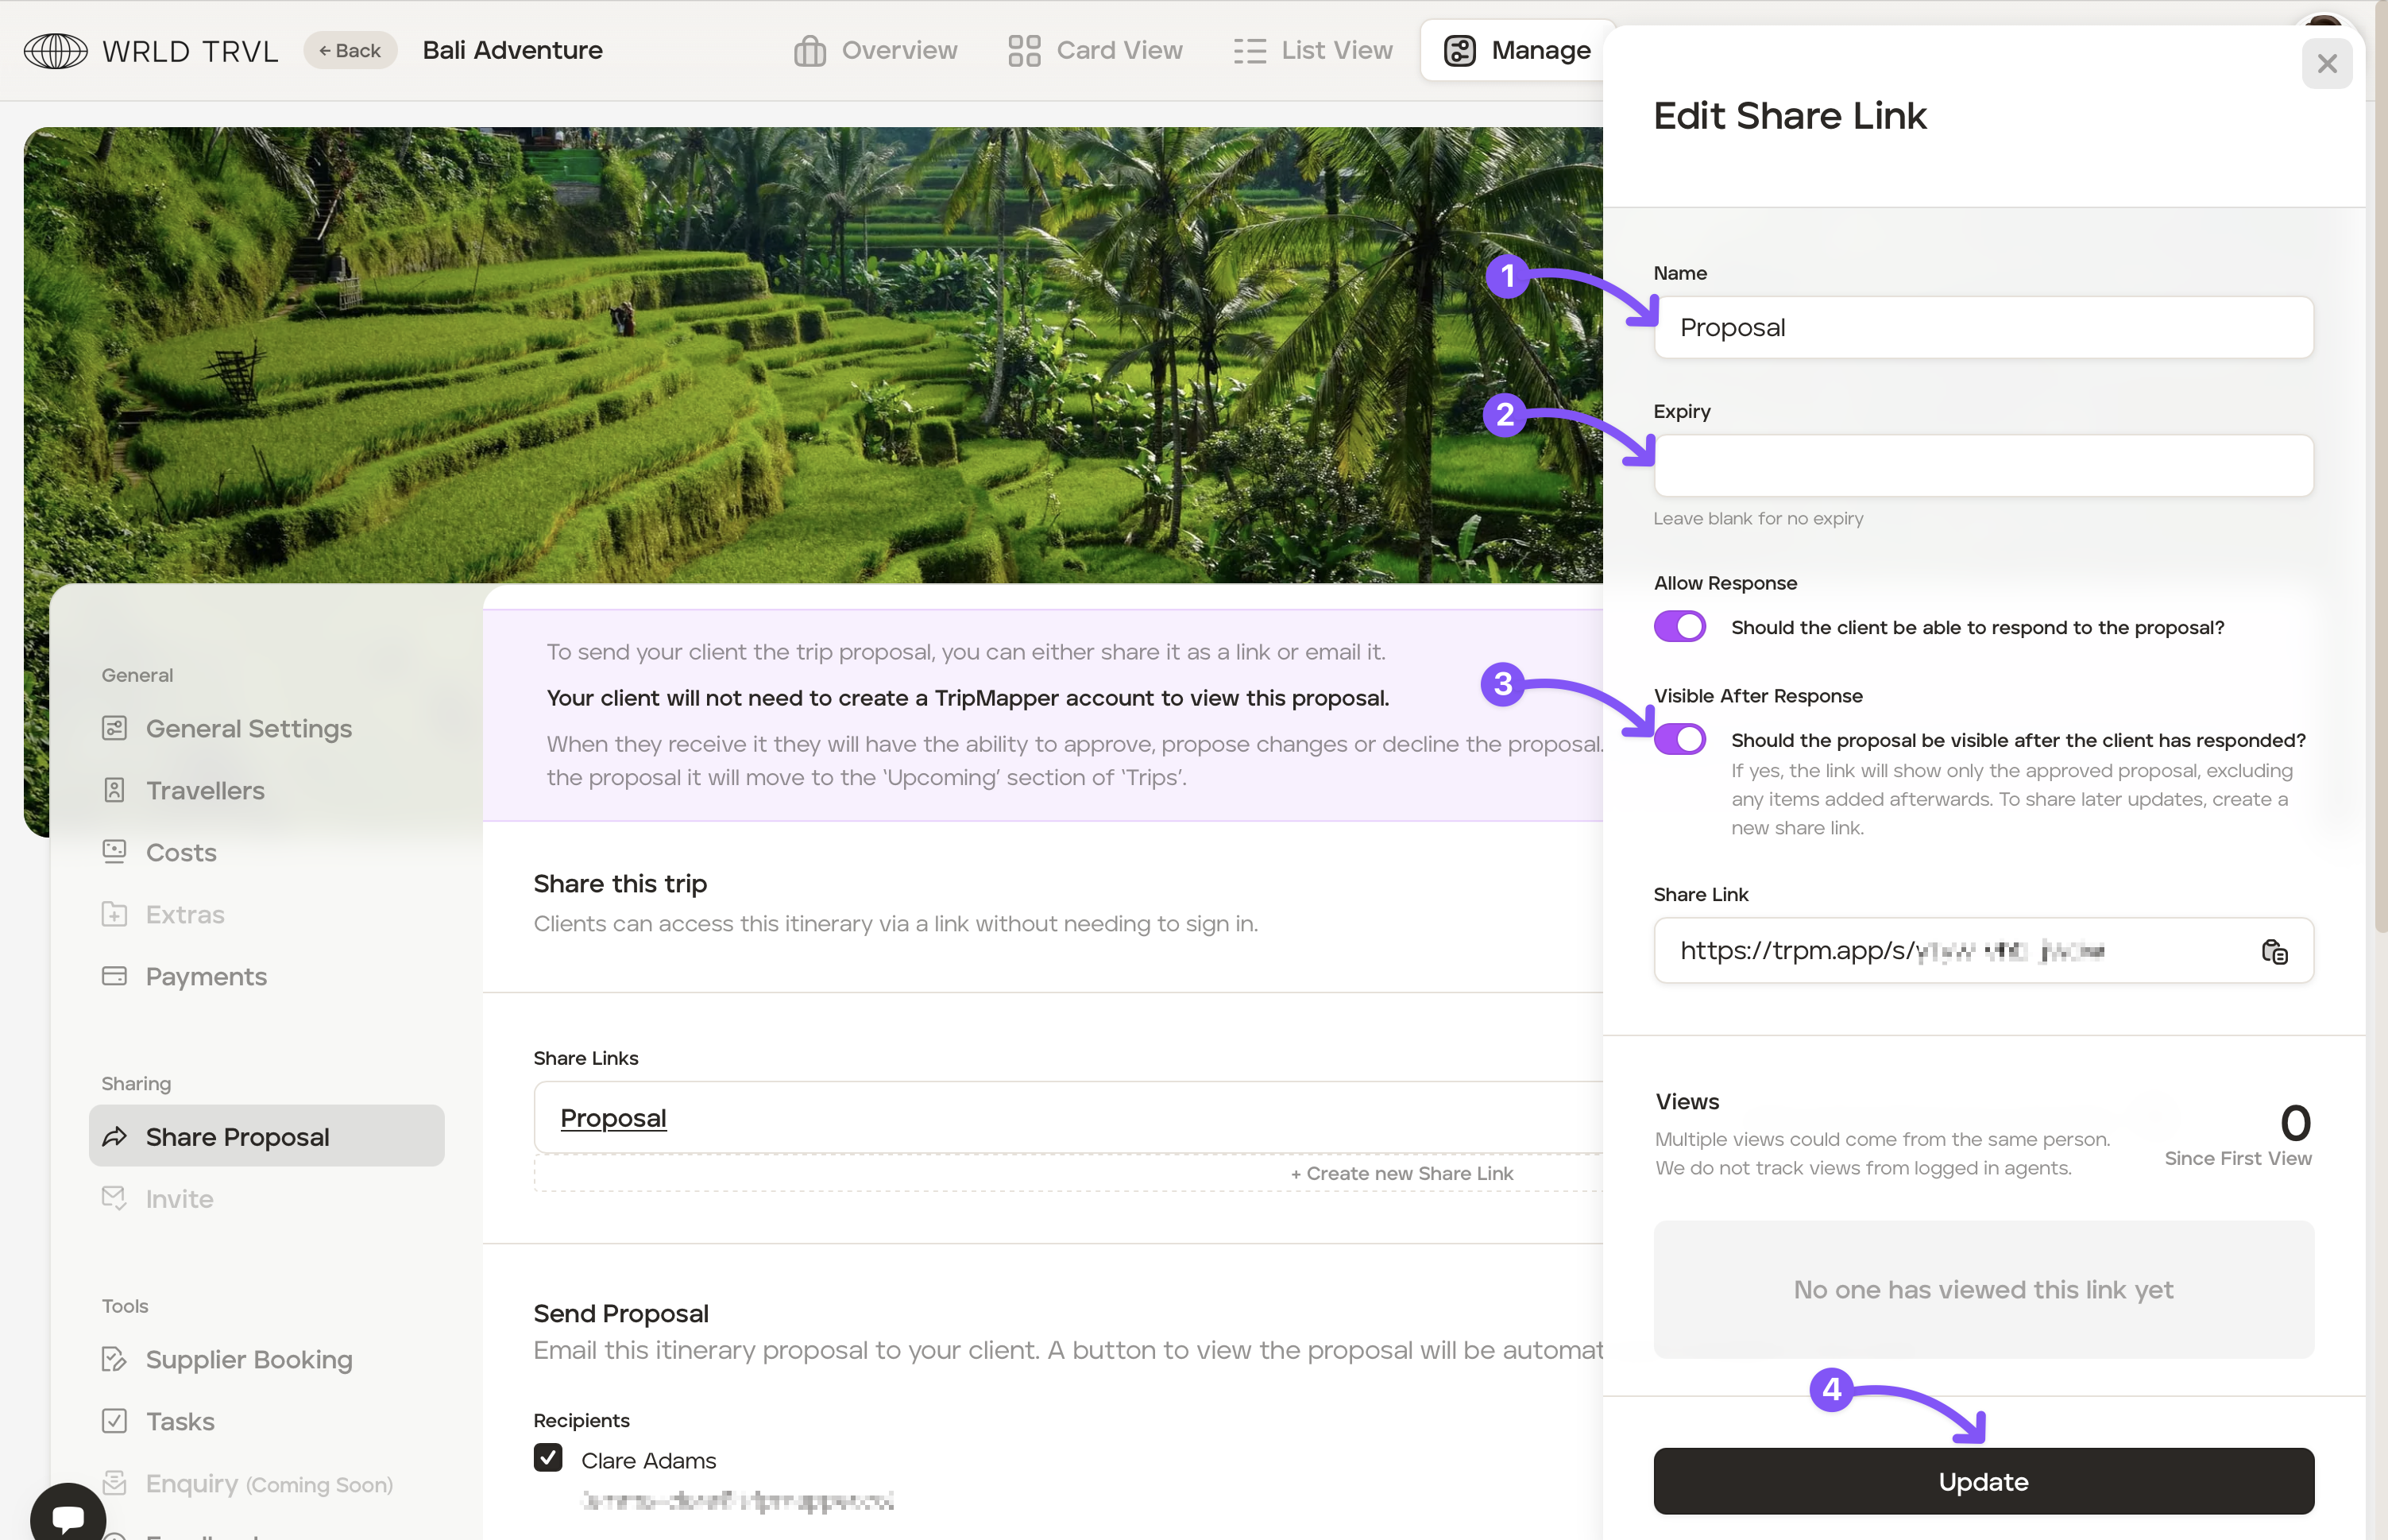Open the chat support bubble

click(x=67, y=1517)
